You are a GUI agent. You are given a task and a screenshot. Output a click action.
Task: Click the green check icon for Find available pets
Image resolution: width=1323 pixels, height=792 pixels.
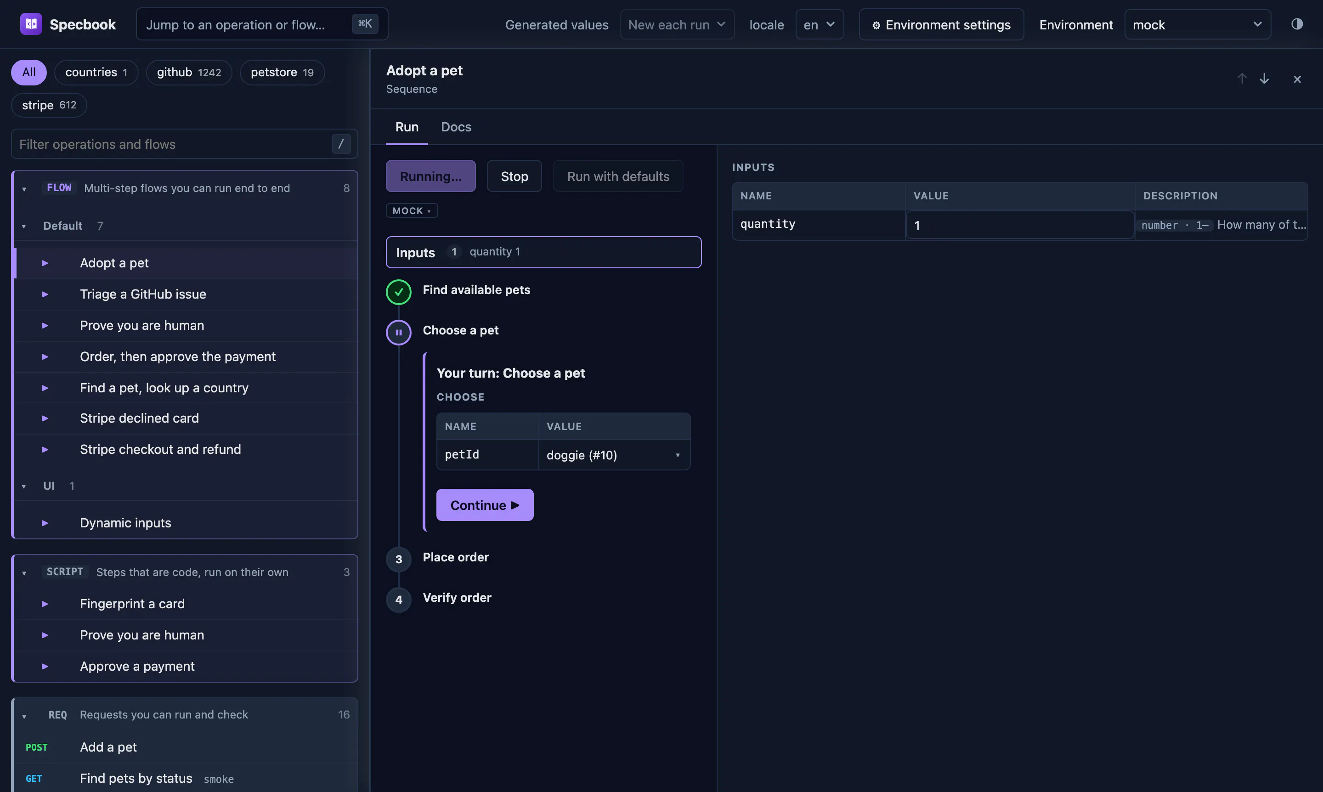pyautogui.click(x=399, y=292)
